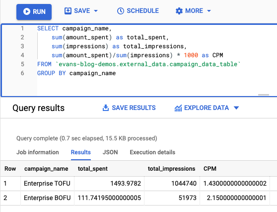Click the download icon for SAVE RESULTS
The height and width of the screenshot is (212, 277).
tap(106, 107)
